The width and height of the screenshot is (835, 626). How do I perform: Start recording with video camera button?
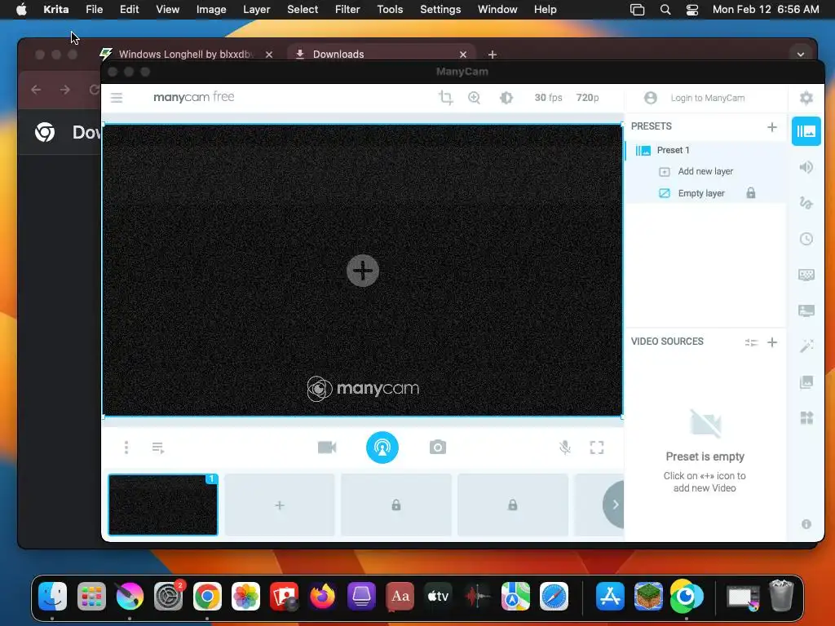pyautogui.click(x=327, y=447)
